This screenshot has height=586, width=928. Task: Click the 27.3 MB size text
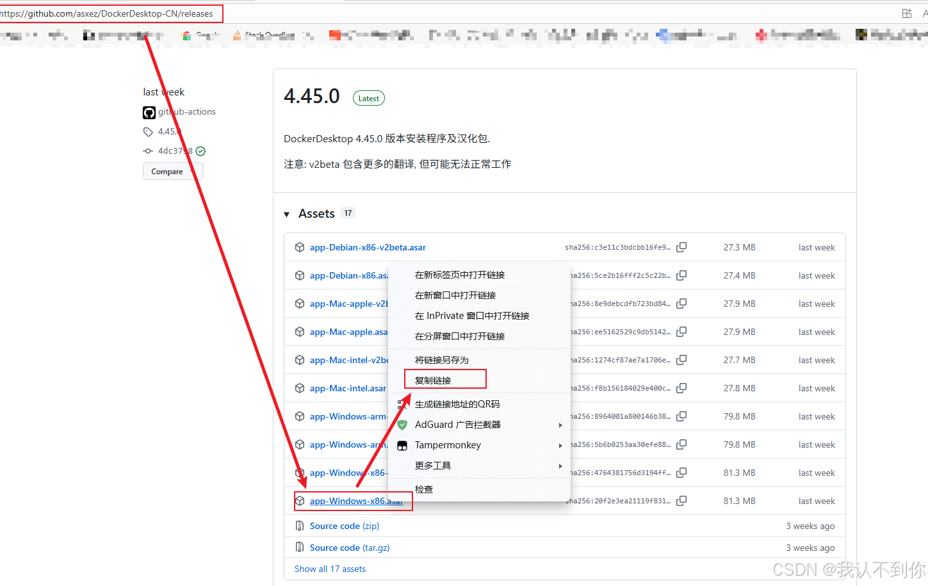pyautogui.click(x=740, y=247)
